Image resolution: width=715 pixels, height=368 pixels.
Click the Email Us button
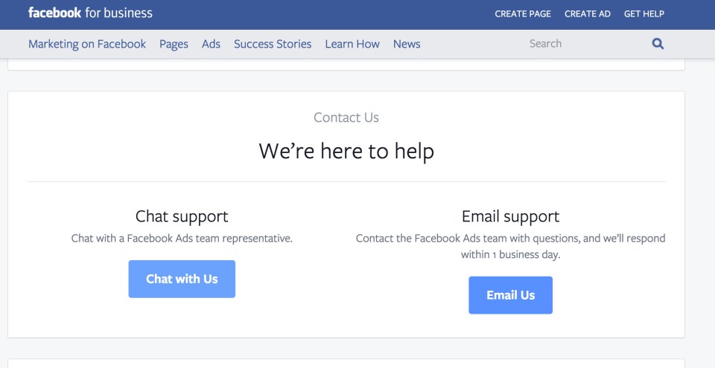[510, 295]
